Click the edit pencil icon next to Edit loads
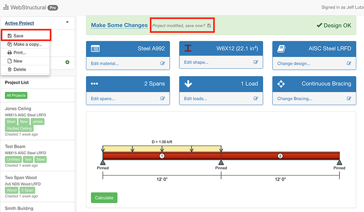 click(256, 98)
